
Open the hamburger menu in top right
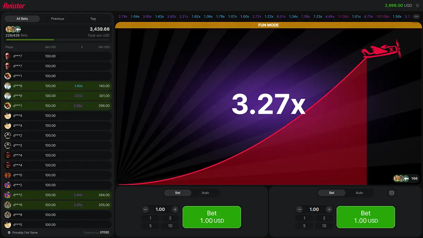tap(417, 6)
